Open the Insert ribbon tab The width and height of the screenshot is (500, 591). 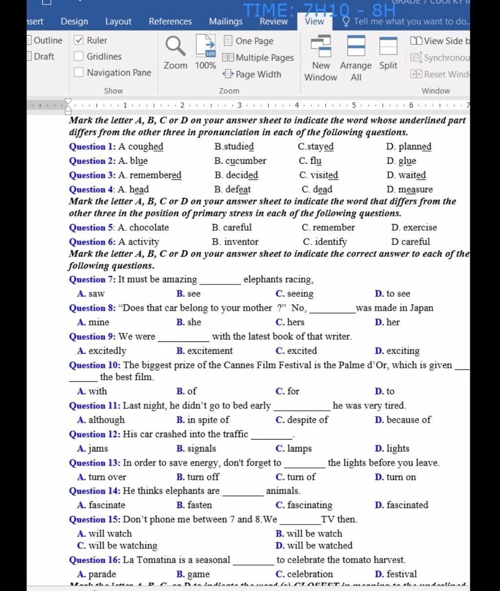[x=35, y=21]
